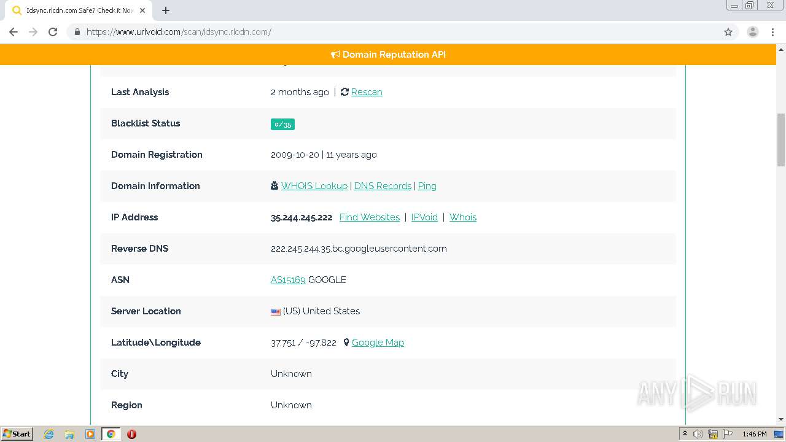Open Windows Media Player from taskbar
The width and height of the screenshot is (786, 442).
90,434
